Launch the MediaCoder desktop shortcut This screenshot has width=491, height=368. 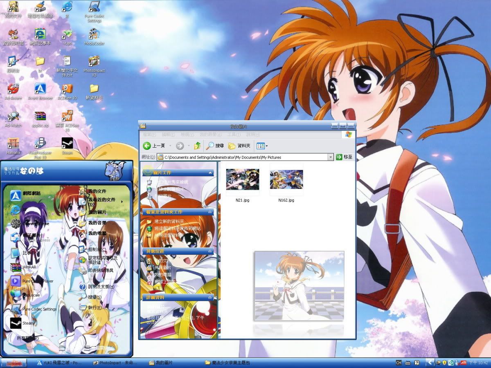94,37
